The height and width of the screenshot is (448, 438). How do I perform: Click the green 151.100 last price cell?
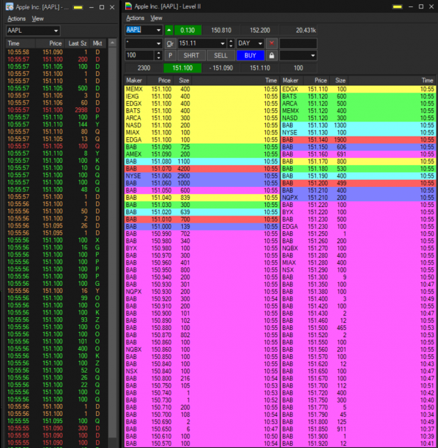click(182, 68)
